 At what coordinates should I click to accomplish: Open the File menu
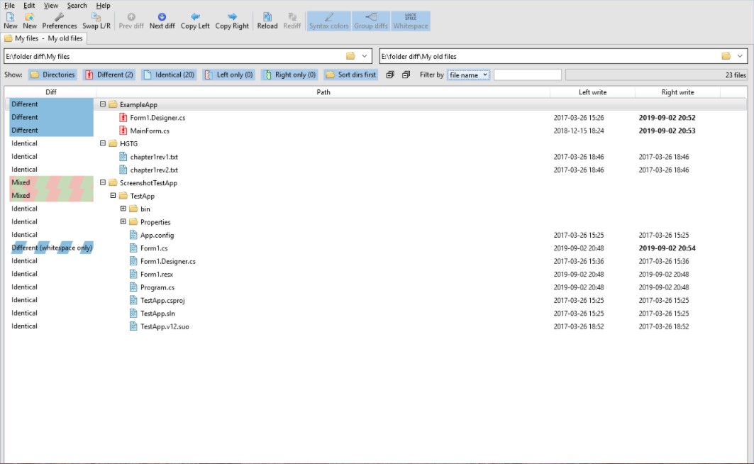[9, 5]
